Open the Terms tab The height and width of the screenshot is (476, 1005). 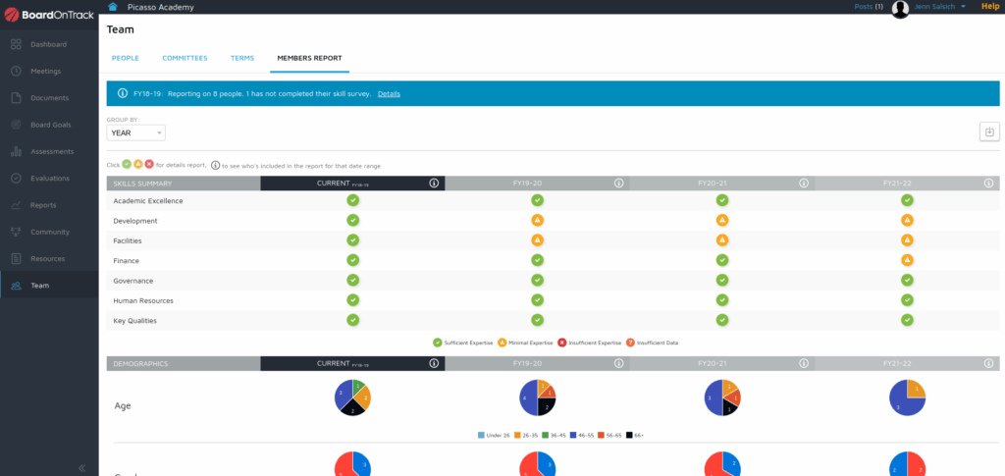[x=242, y=58]
